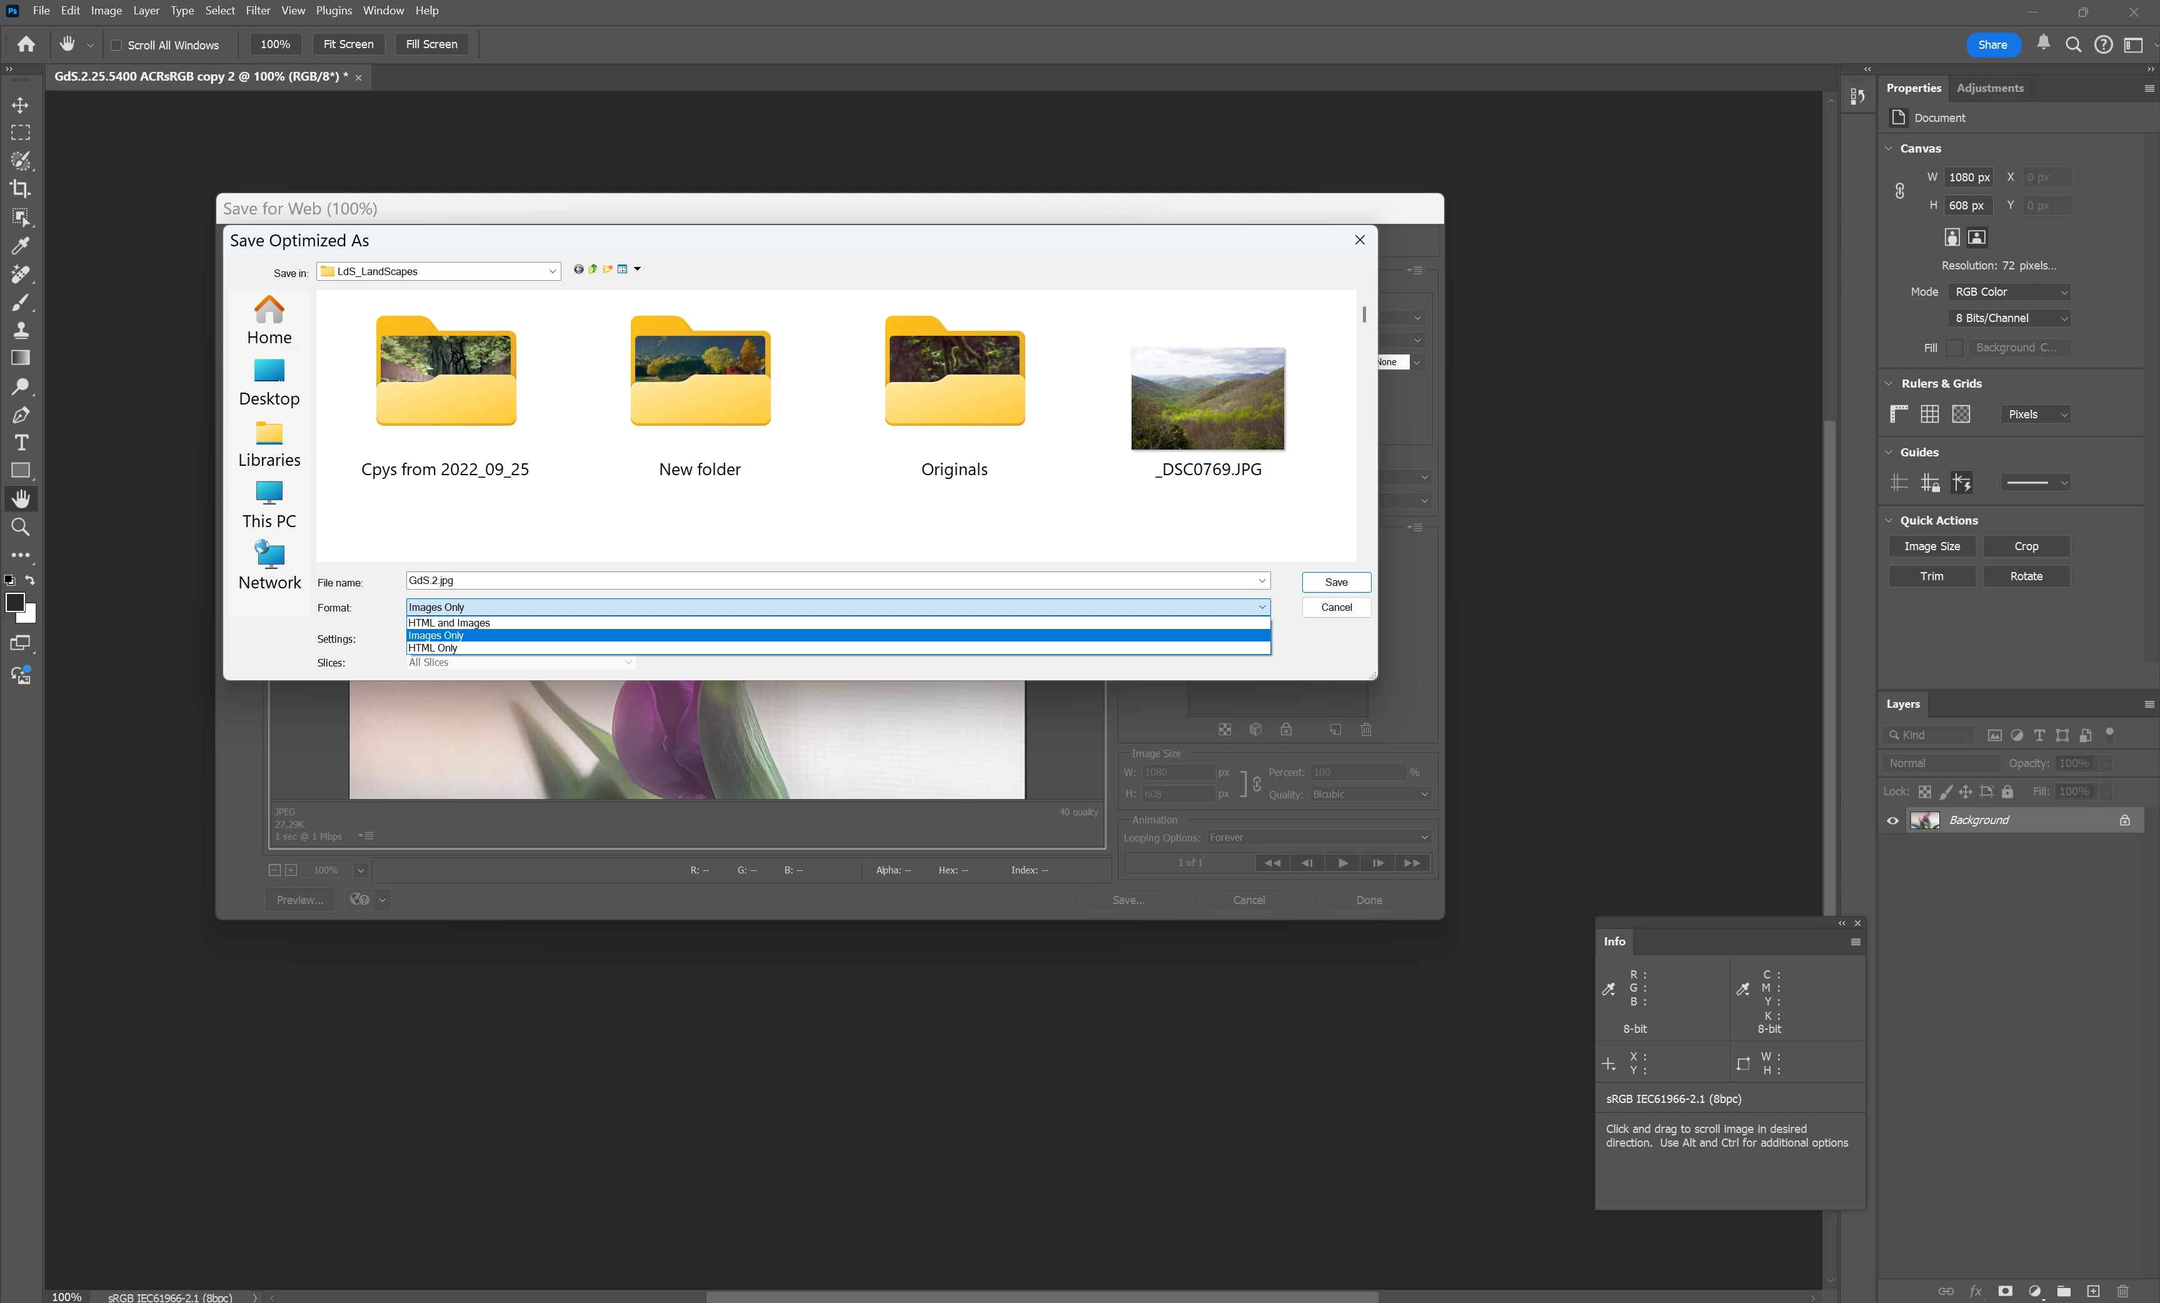Select the Eyedropper tool
Screen dimensions: 2160x1303
[20, 246]
